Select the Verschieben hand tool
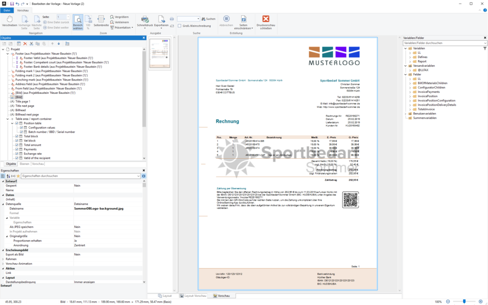The height and width of the screenshot is (305, 488). point(10,21)
